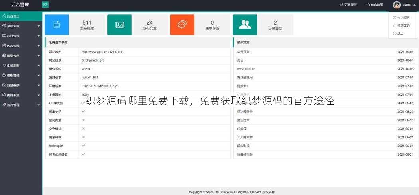Click the refresh icon of 生成更新
This screenshot has width=419, height=195.
[x=4, y=65]
